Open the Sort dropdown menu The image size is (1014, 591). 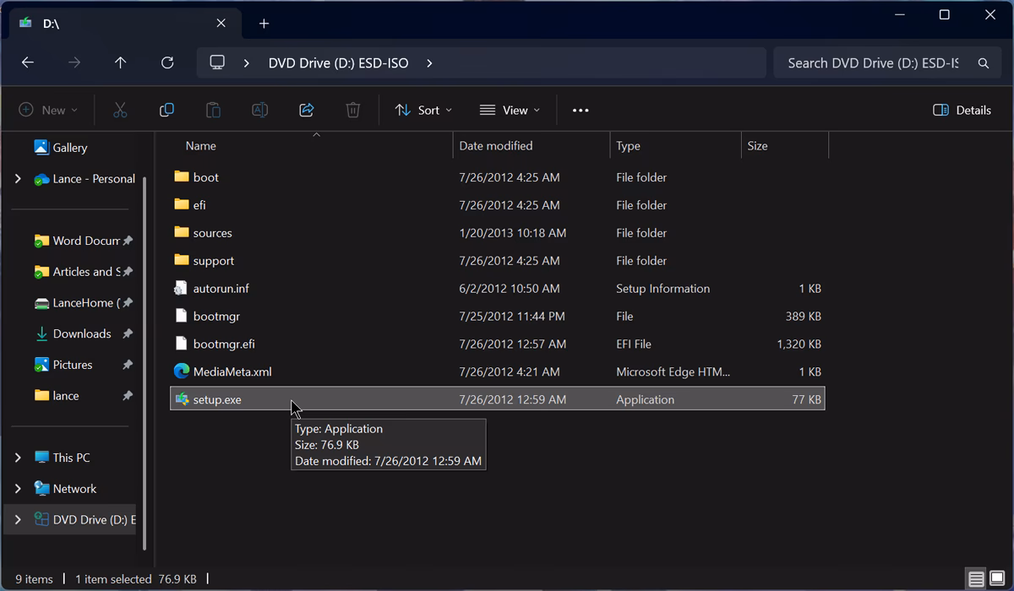pos(422,110)
